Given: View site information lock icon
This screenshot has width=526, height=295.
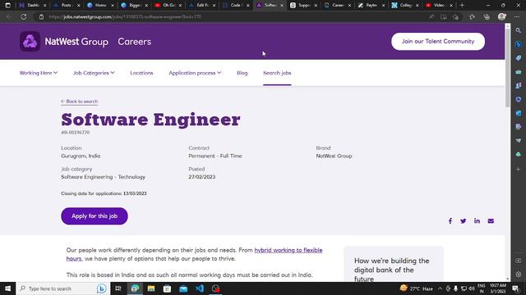Looking at the screenshot, I should (x=41, y=16).
